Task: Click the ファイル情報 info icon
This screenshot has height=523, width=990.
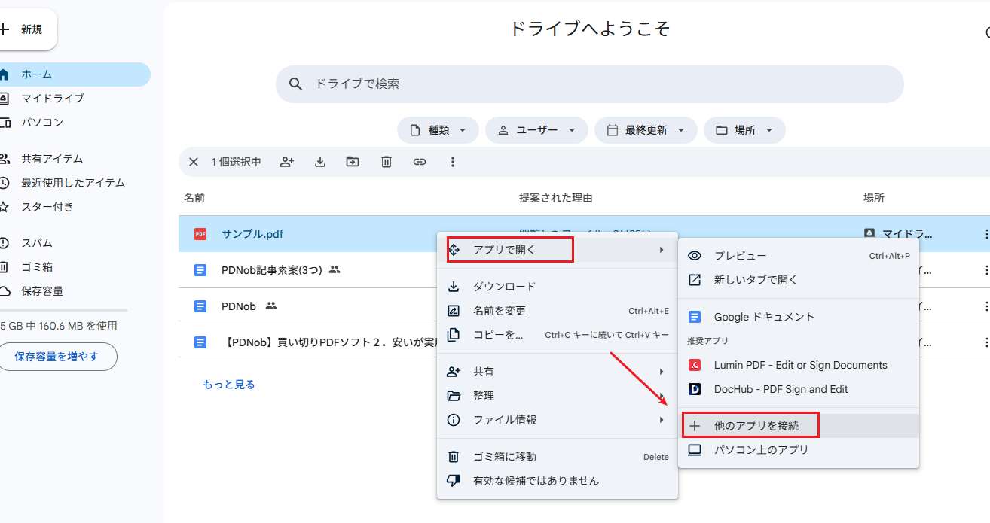Action: click(454, 420)
